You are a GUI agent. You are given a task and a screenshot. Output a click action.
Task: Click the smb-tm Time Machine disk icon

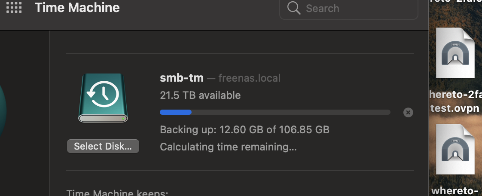[x=103, y=98]
